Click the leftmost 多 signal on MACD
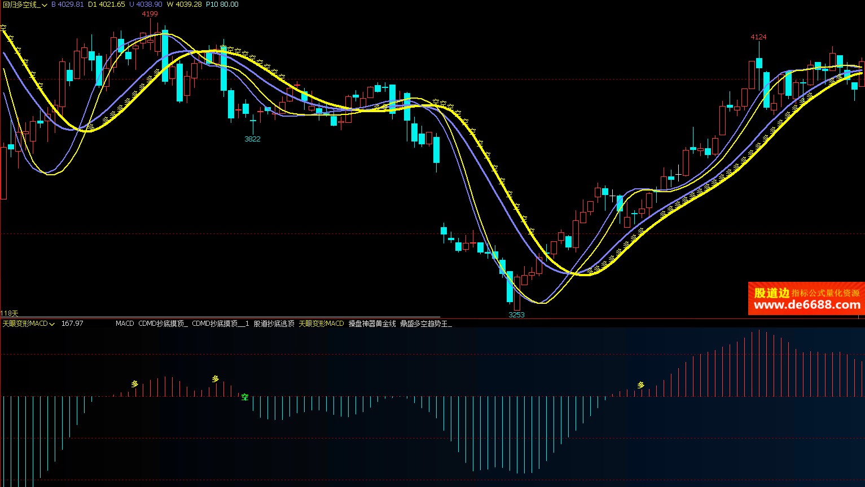This screenshot has width=865, height=487. click(134, 384)
